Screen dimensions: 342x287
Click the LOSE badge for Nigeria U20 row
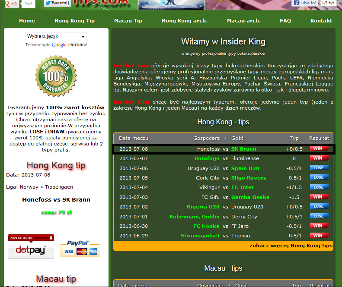click(319, 206)
